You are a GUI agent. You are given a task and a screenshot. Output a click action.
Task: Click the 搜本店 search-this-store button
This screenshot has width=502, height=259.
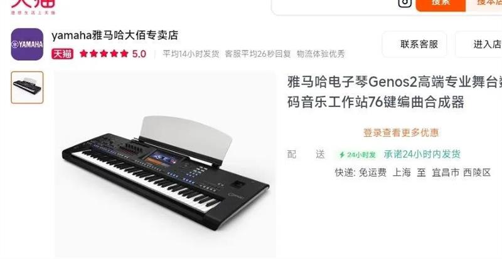(484, 4)
